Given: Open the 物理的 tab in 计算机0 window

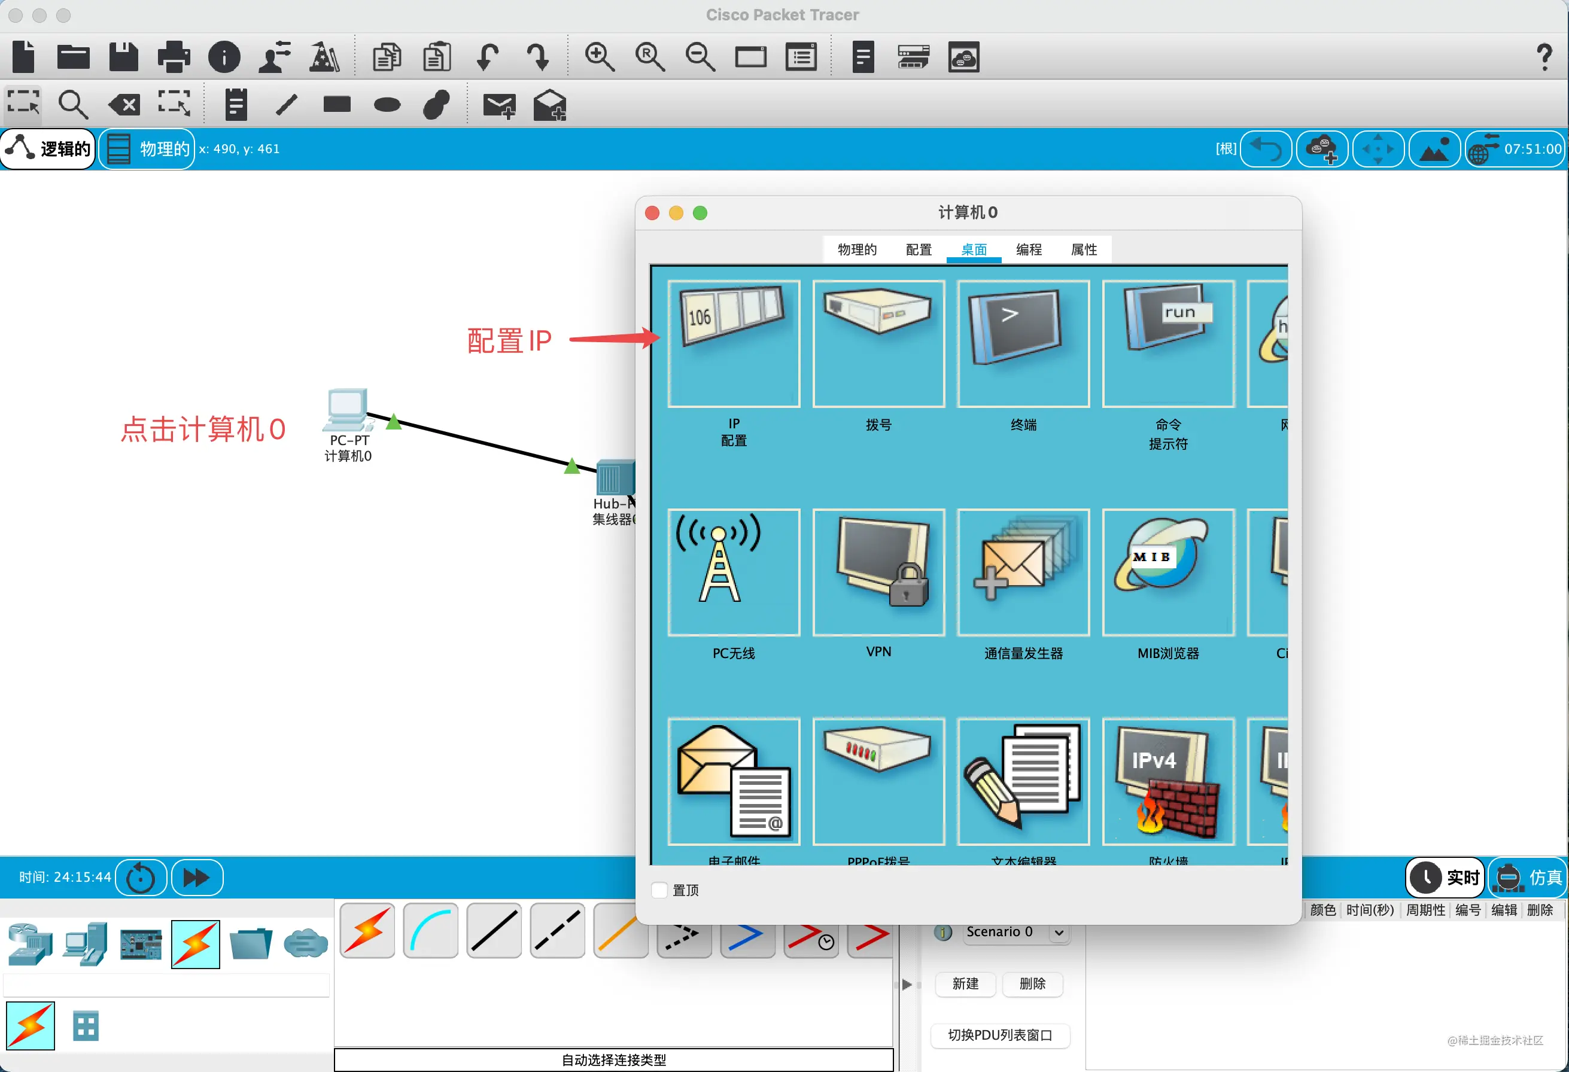Looking at the screenshot, I should point(857,249).
